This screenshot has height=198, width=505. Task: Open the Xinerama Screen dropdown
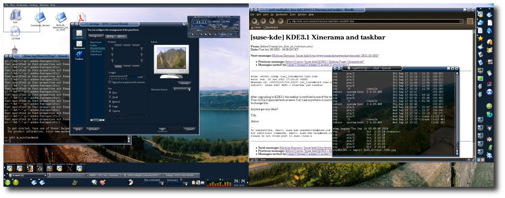[x=182, y=89]
